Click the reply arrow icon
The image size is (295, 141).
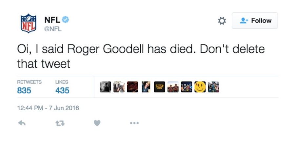point(22,123)
